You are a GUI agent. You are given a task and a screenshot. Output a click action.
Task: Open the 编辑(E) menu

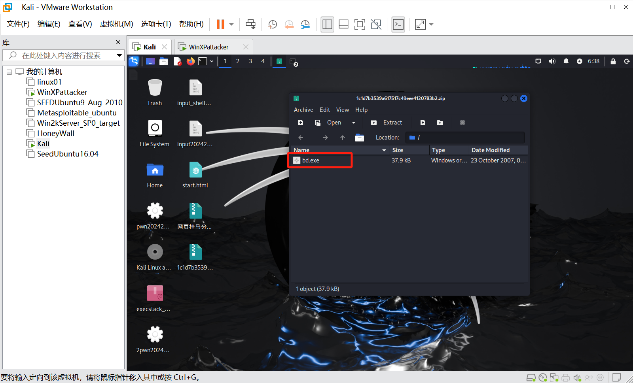[49, 24]
